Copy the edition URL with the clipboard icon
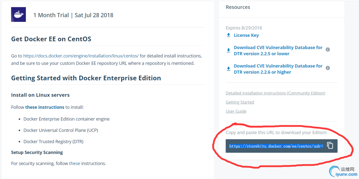359x179 pixels. (330, 146)
